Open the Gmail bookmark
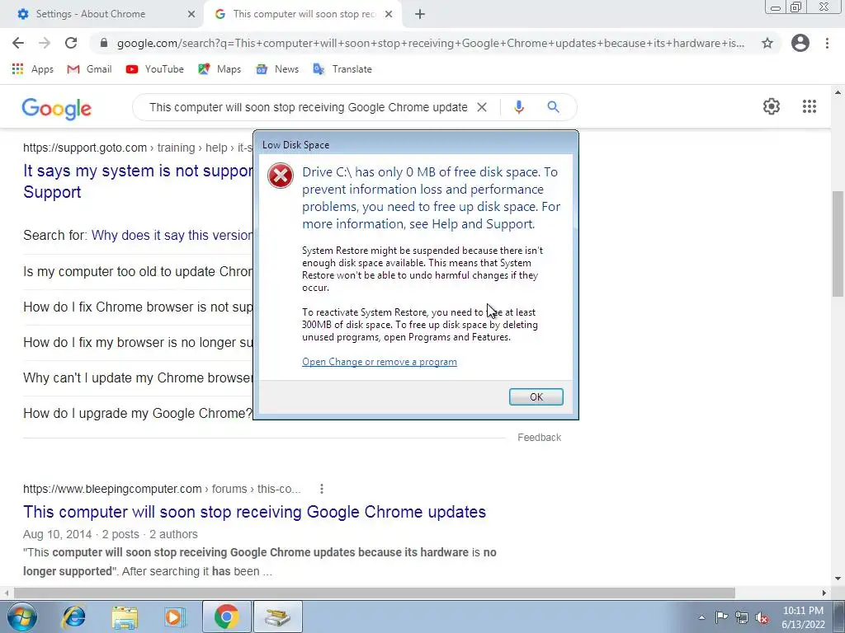This screenshot has width=845, height=633. (89, 69)
